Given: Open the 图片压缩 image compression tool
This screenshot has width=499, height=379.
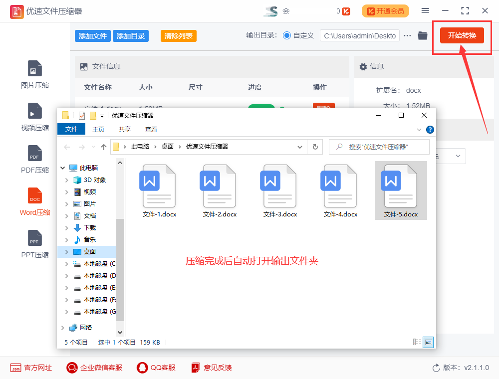Looking at the screenshot, I should (35, 75).
